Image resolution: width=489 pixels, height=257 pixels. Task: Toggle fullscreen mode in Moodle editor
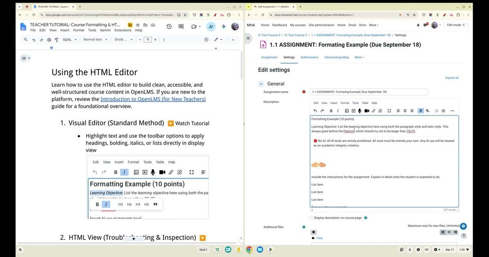click(389, 111)
